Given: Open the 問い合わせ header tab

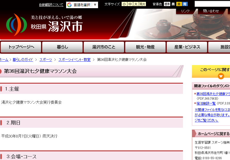Looking at the screenshot, I should click(211, 11).
